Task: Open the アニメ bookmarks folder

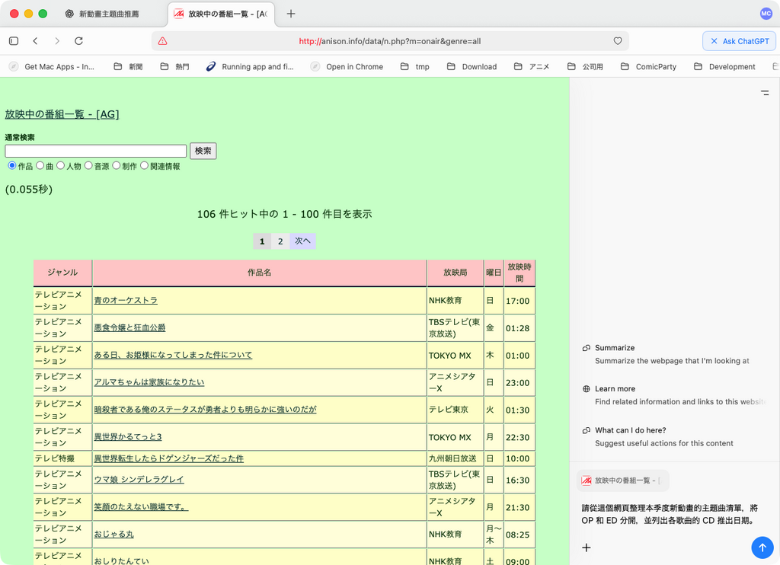Action: (x=532, y=67)
